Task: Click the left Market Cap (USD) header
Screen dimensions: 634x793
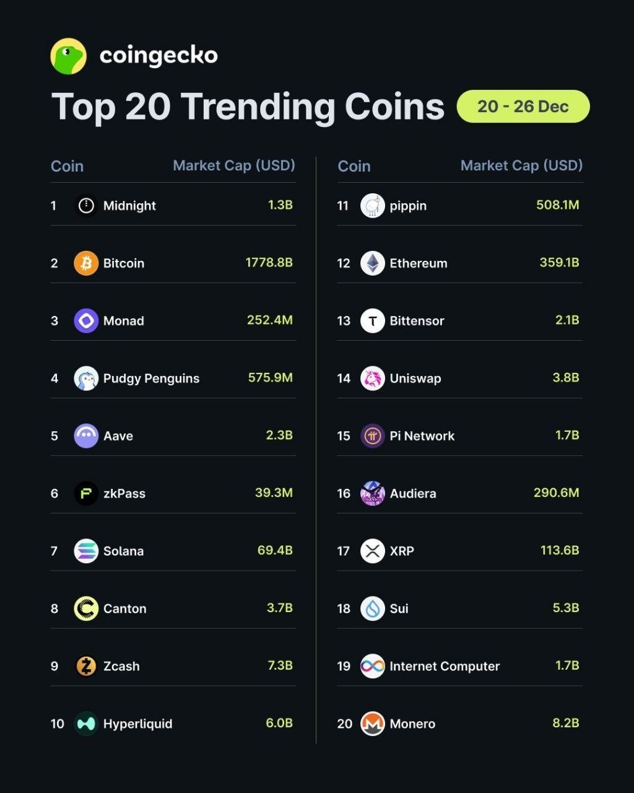Action: coord(233,165)
